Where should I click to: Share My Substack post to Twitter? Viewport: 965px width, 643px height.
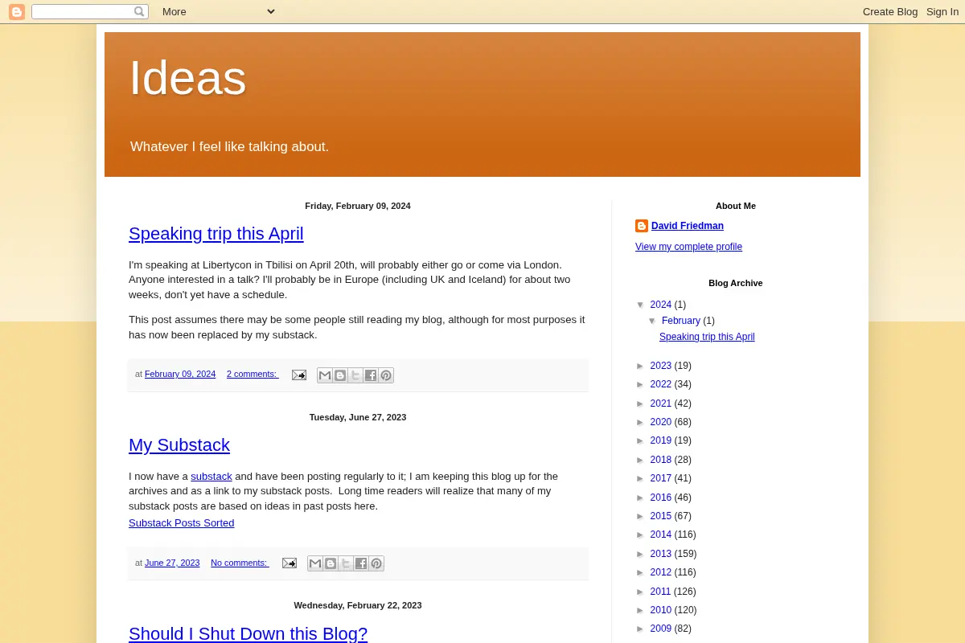tap(346, 563)
